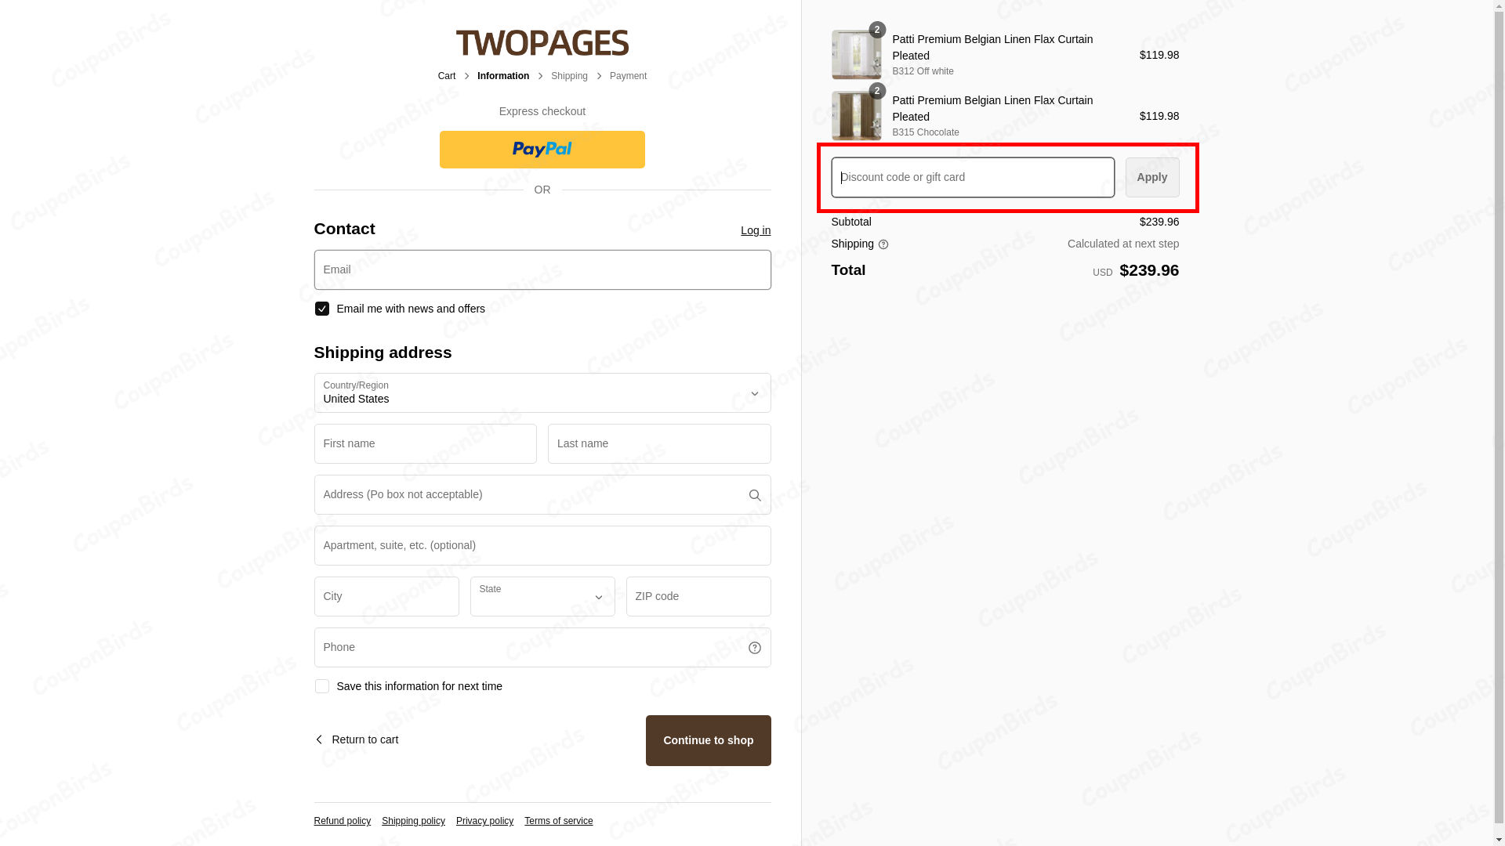Click the Chocolate curtain thumbnail

856,116
